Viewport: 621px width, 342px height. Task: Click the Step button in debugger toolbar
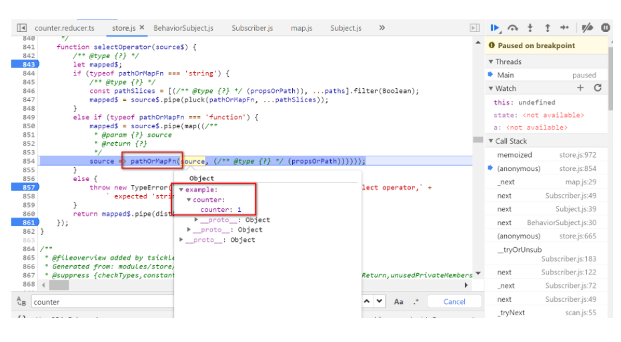coord(564,27)
